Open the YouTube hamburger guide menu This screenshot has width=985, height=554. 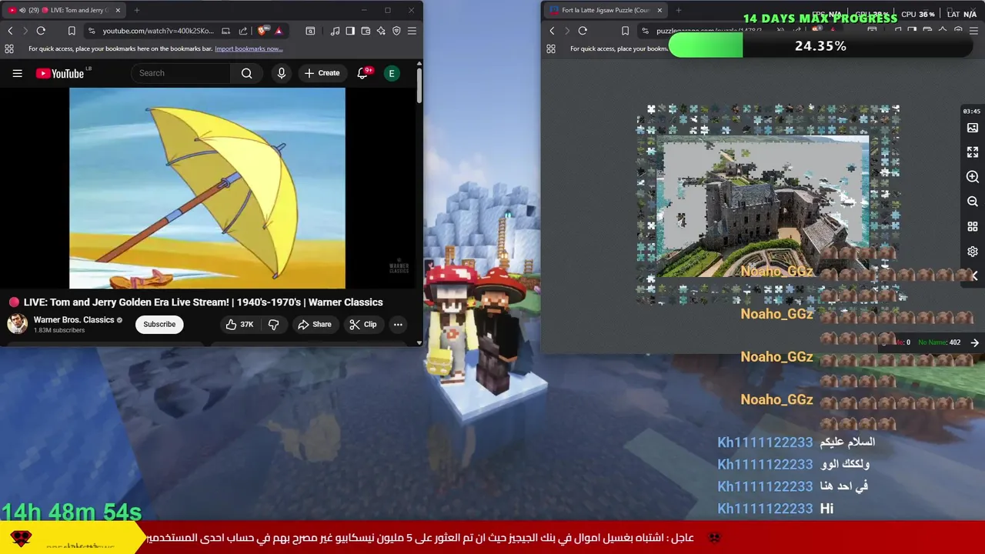17,73
